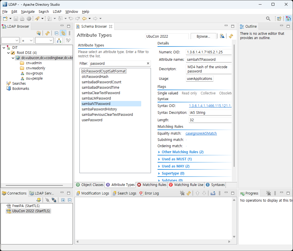
Task: Click the Browse... button
Action: pyautogui.click(x=203, y=37)
